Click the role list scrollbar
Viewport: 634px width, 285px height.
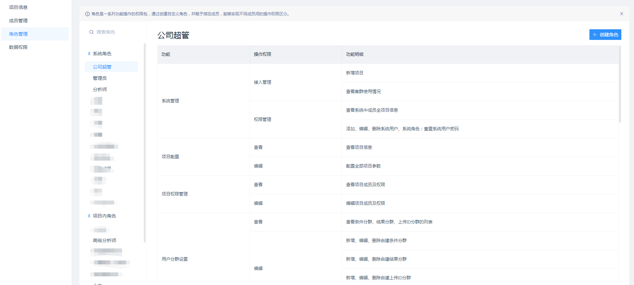coord(144,143)
